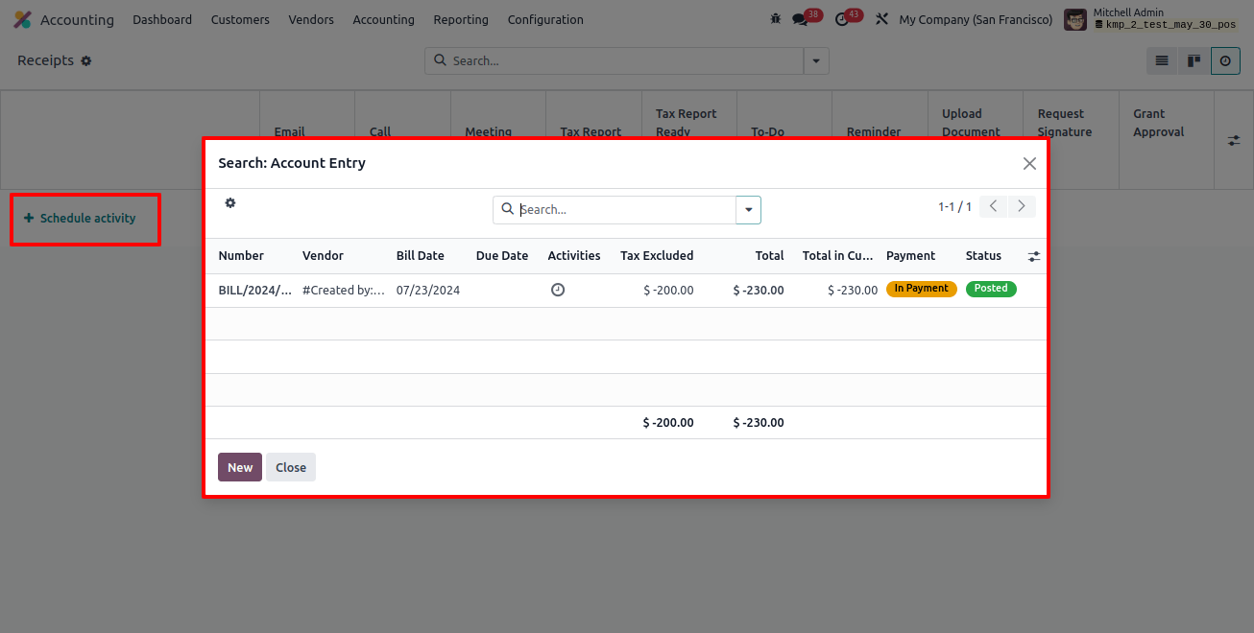This screenshot has height=633, width=1254.
Task: Go to next page of records
Action: tap(1022, 206)
